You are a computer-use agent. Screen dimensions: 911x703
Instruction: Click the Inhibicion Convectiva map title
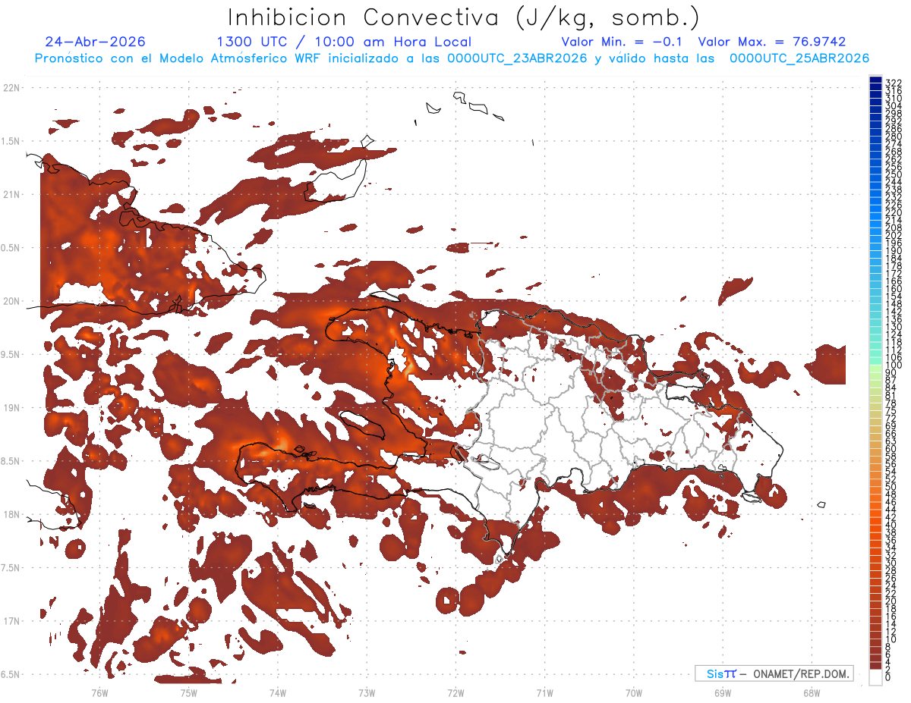click(464, 17)
